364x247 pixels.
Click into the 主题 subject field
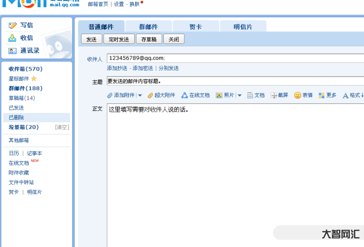(x=234, y=81)
